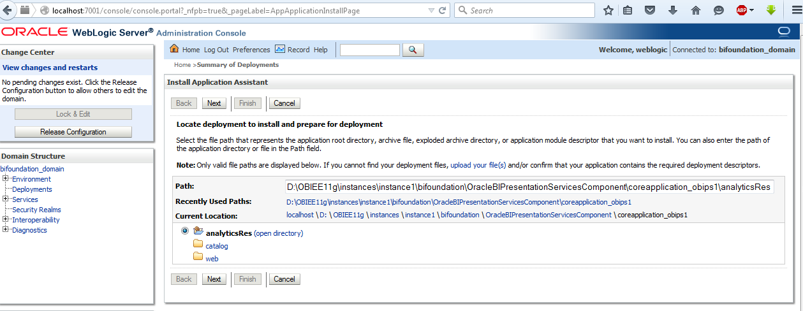Screen dimensions: 803x311
Task: Click the catalog folder icon
Action: pyautogui.click(x=198, y=245)
